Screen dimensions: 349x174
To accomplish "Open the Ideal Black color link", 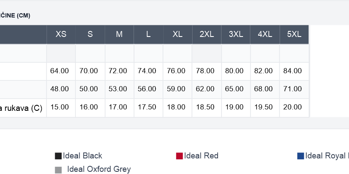I will 82,156.
